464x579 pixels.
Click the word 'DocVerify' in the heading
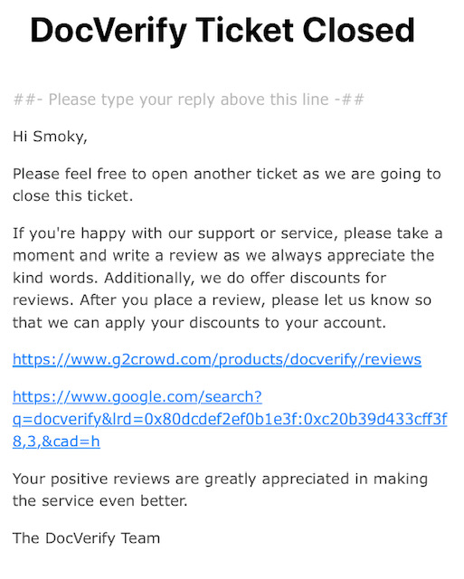(109, 31)
